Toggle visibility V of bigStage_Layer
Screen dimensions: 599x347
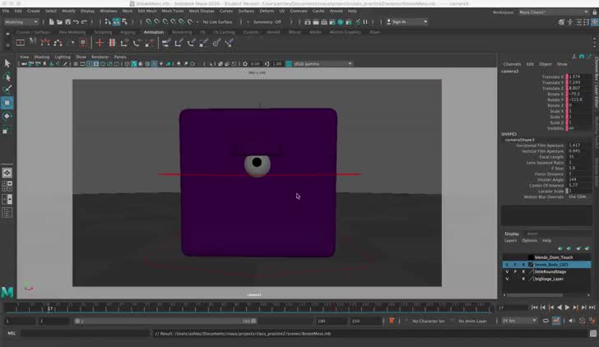[x=507, y=279]
